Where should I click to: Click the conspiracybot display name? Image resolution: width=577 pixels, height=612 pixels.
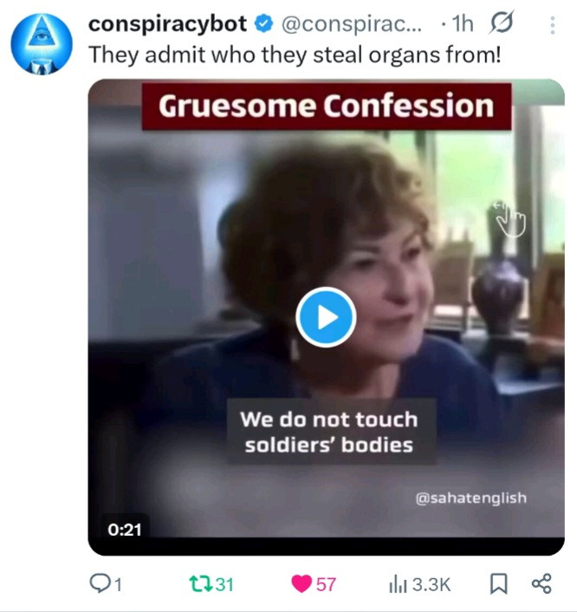coord(168,23)
